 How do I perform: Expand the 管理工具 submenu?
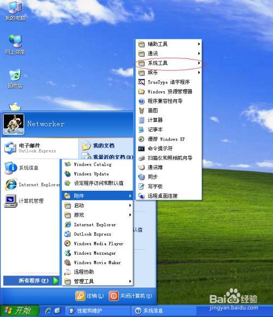click(97, 281)
